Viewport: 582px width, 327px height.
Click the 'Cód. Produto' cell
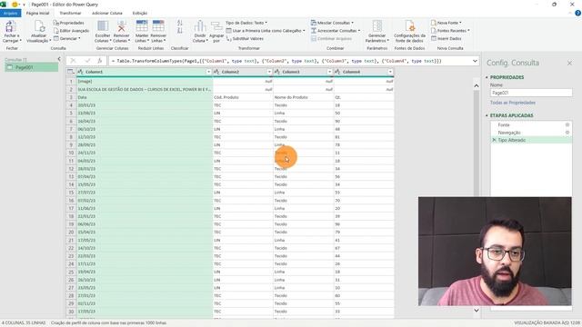pyautogui.click(x=243, y=97)
